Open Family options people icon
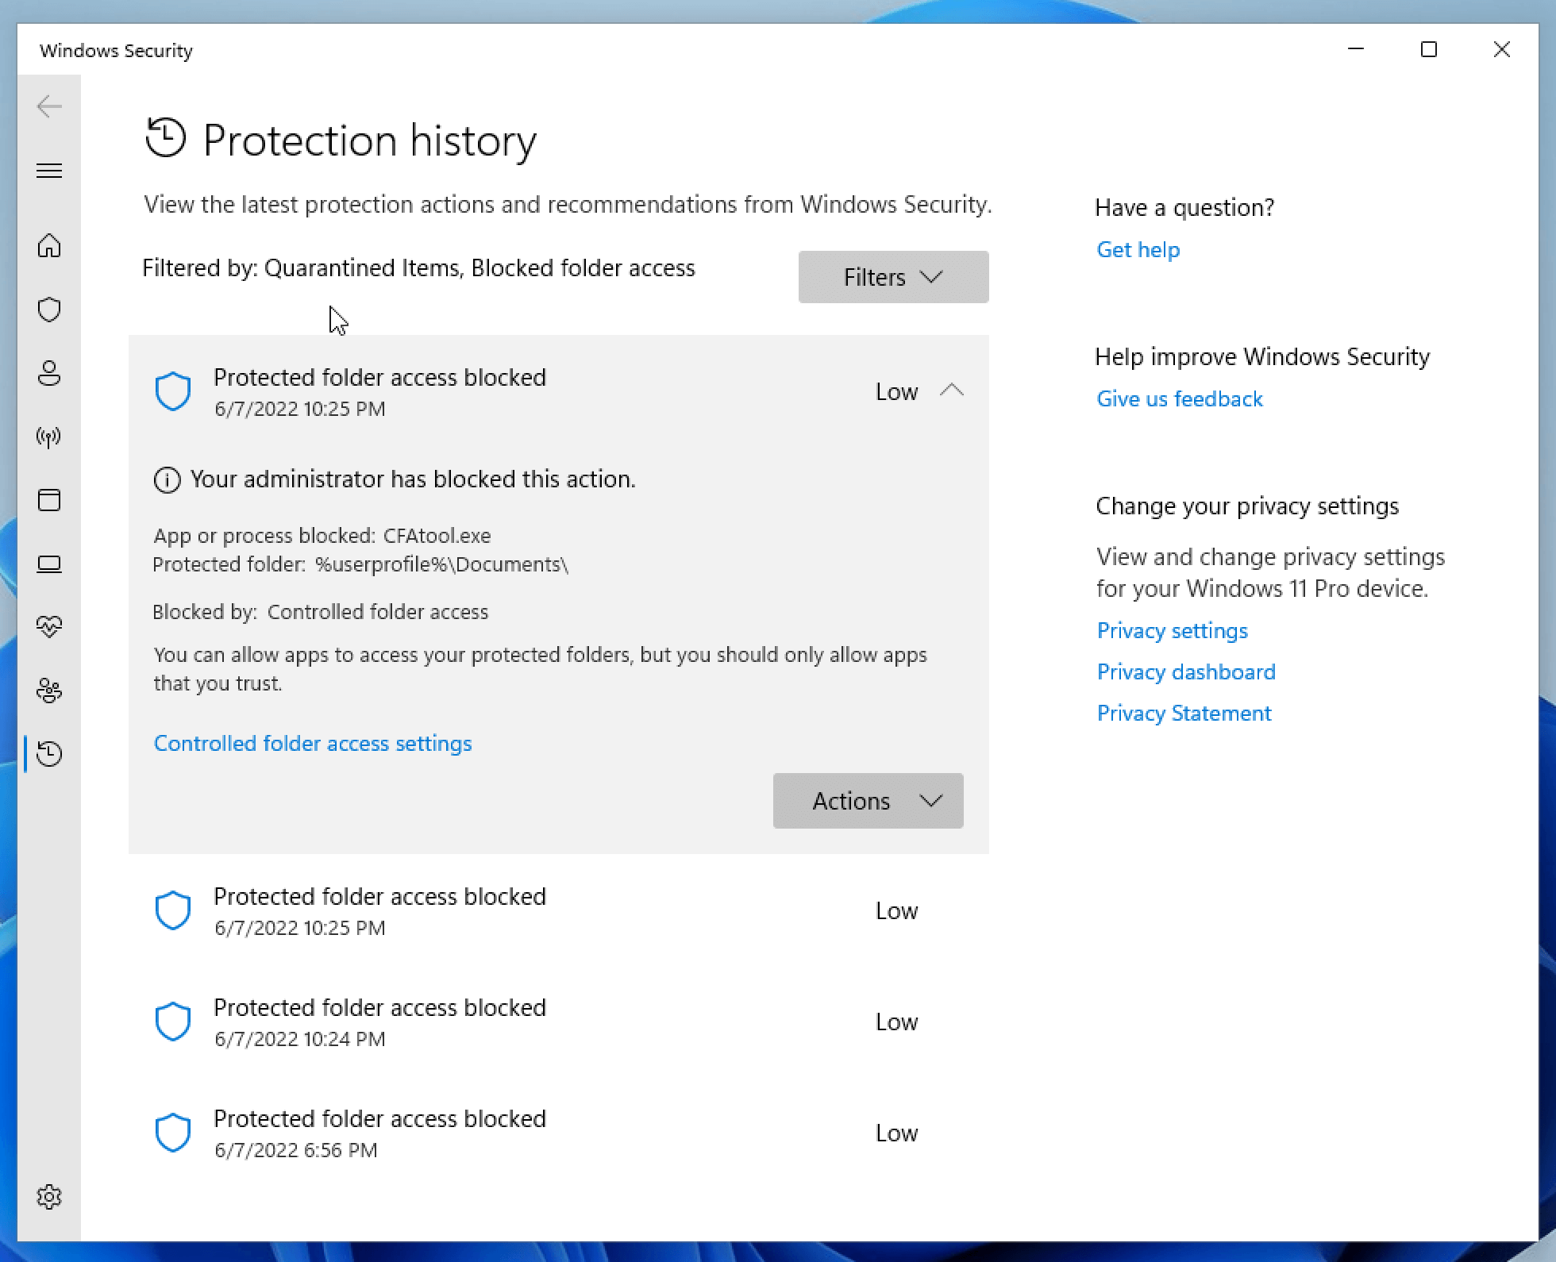 pyautogui.click(x=49, y=691)
